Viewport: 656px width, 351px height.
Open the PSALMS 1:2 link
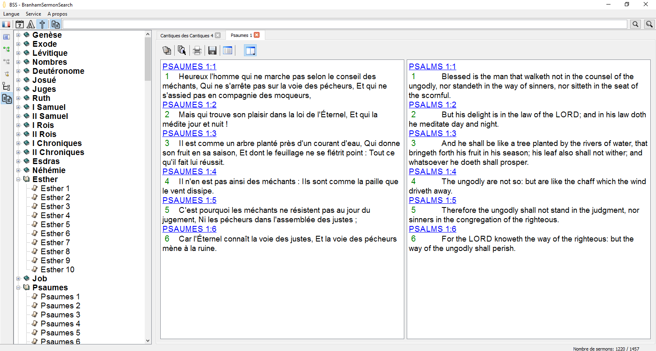(x=433, y=105)
